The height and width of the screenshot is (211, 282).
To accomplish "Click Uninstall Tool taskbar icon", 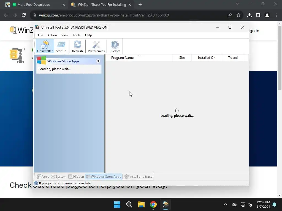I will [166, 204].
